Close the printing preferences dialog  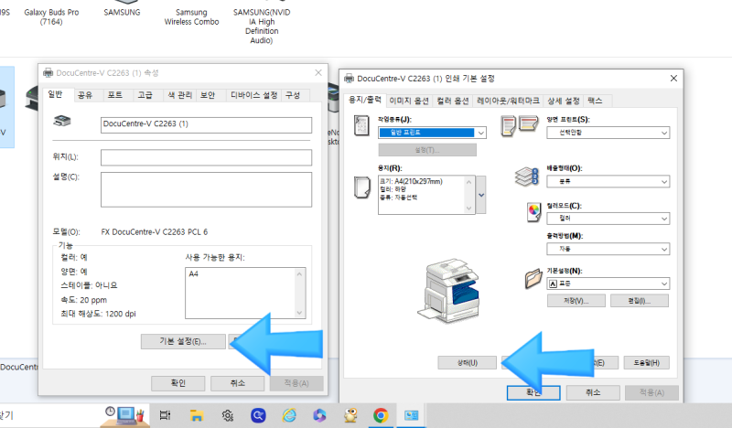click(x=673, y=79)
